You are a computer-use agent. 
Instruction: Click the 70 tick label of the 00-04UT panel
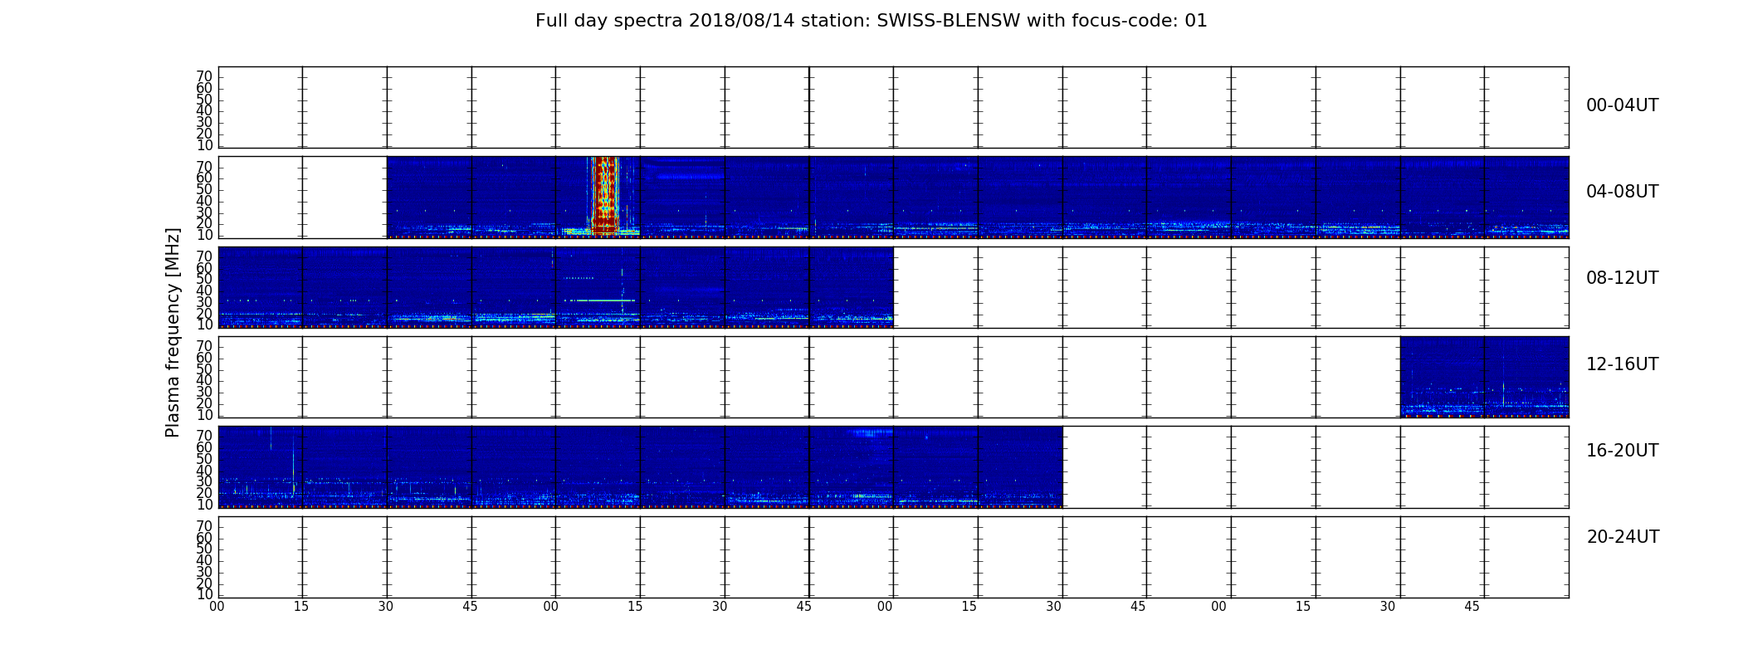point(204,76)
